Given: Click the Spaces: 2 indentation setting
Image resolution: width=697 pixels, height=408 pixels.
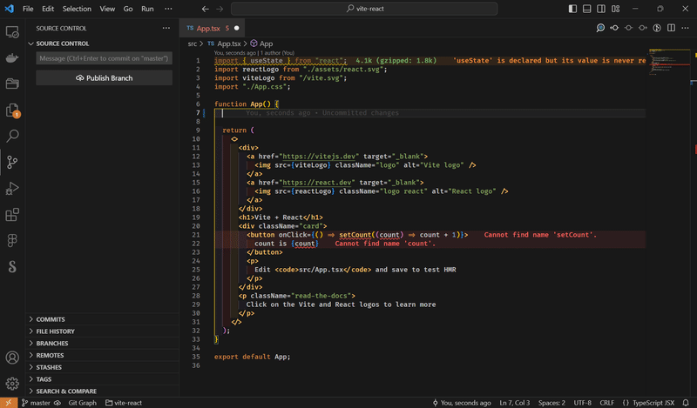Looking at the screenshot, I should (552, 403).
